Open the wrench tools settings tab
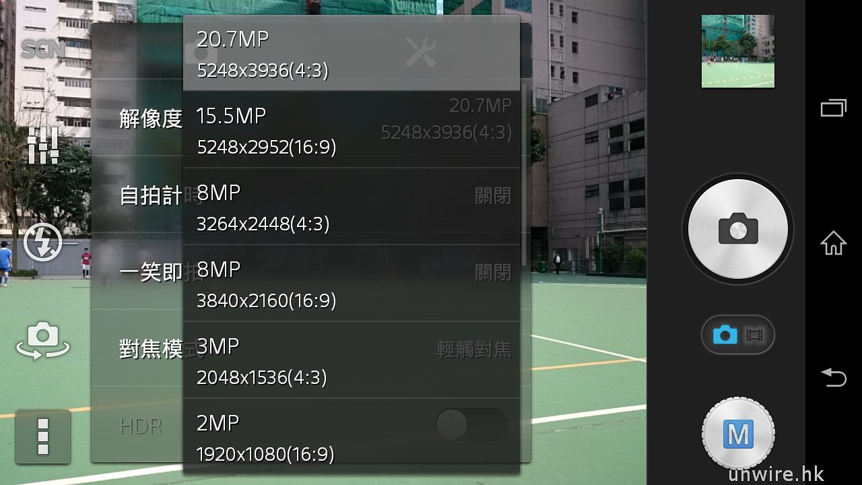Screen dimensions: 862x485 (x=421, y=51)
